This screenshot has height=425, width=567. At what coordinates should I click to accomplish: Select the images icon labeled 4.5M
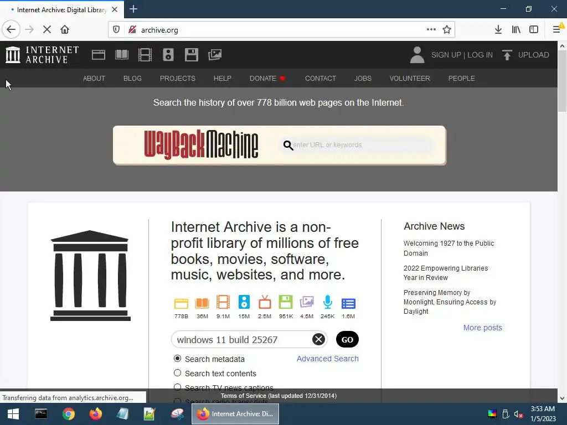coord(307,302)
